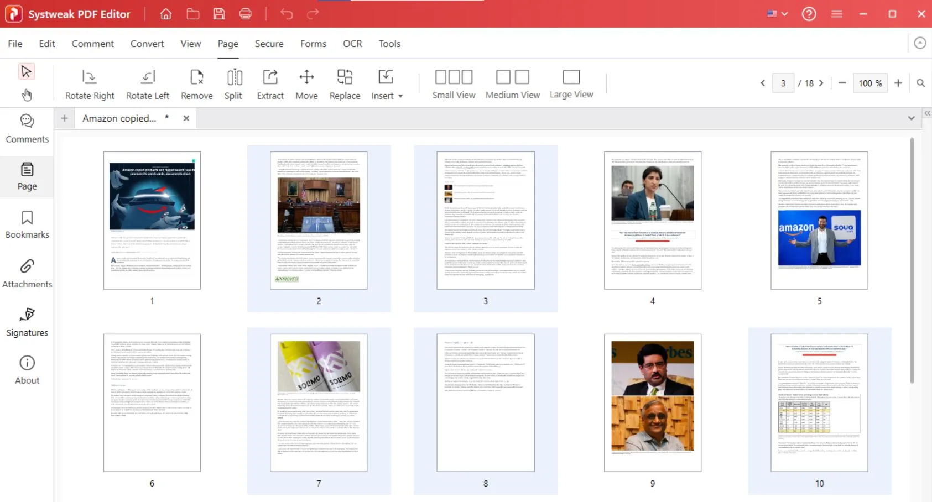Switch to Large View
This screenshot has width=932, height=502.
[571, 83]
